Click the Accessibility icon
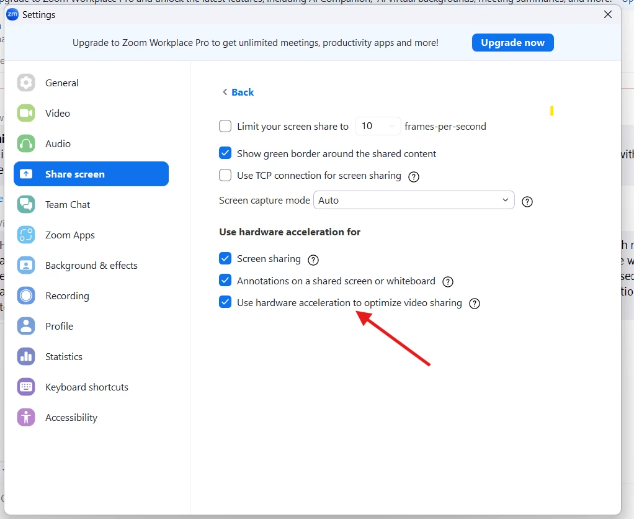 tap(26, 417)
